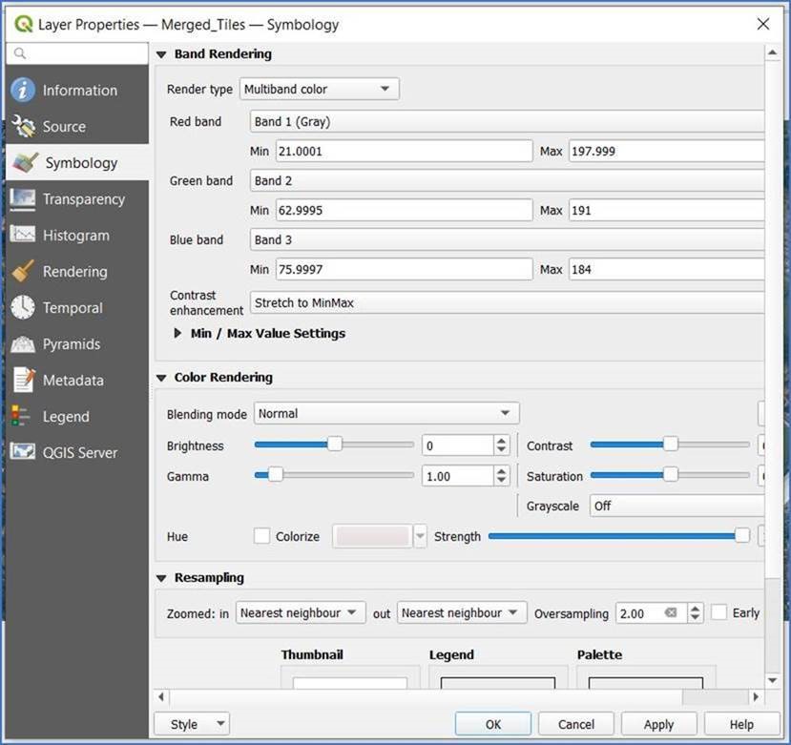The width and height of the screenshot is (791, 745).
Task: Open the Grayscale dropdown
Action: pyautogui.click(x=677, y=506)
